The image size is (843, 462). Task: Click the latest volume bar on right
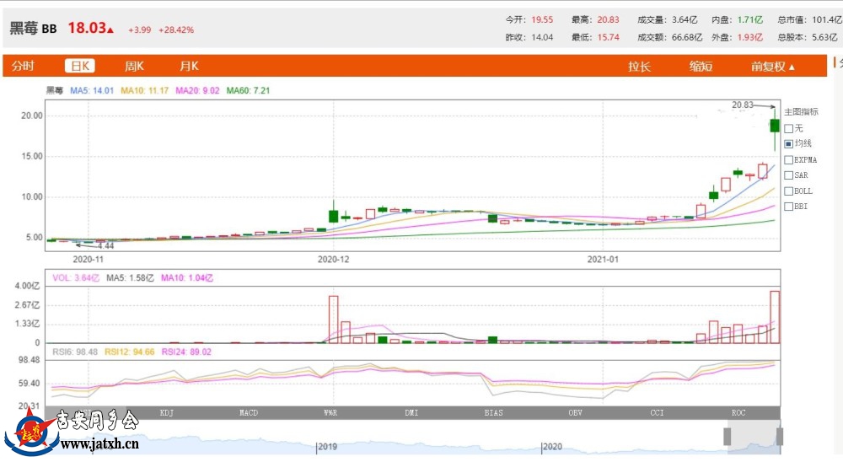(775, 317)
